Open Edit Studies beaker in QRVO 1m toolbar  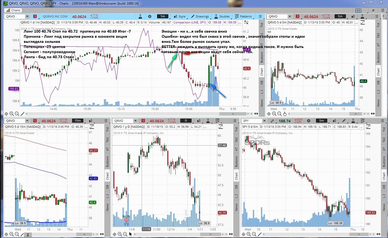click(x=140, y=16)
